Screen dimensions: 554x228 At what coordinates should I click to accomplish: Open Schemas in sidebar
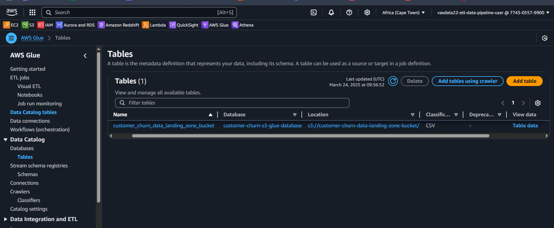(28, 174)
